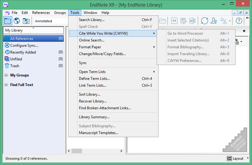Choose Define Term Lists entry
Viewport: 252px width, 165px height.
113,79
